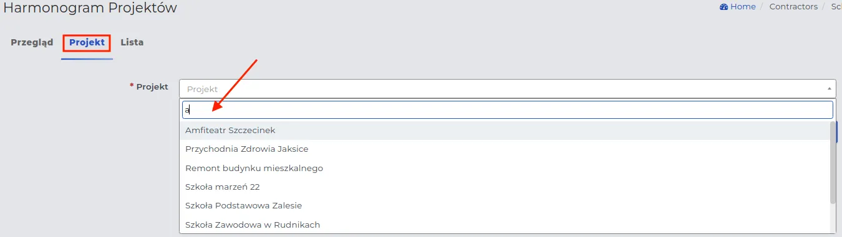The image size is (842, 237).
Task: Select the Projekt tab
Action: tap(87, 42)
